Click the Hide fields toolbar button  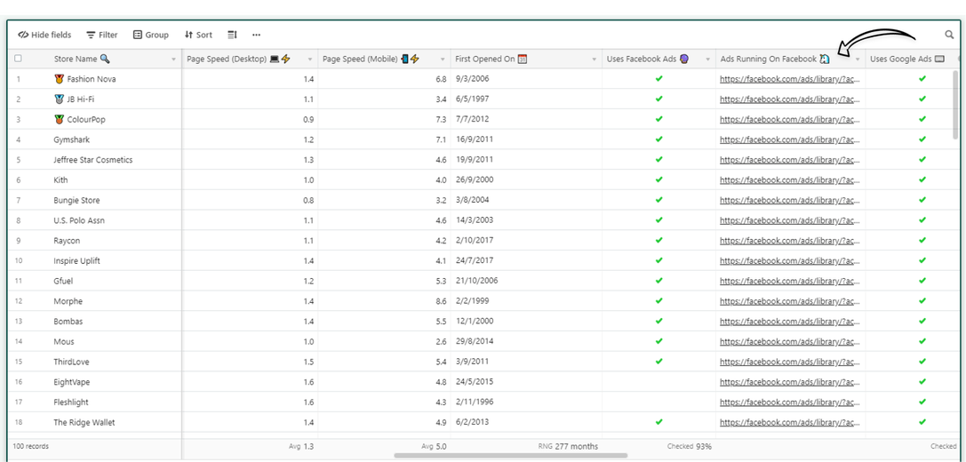44,36
